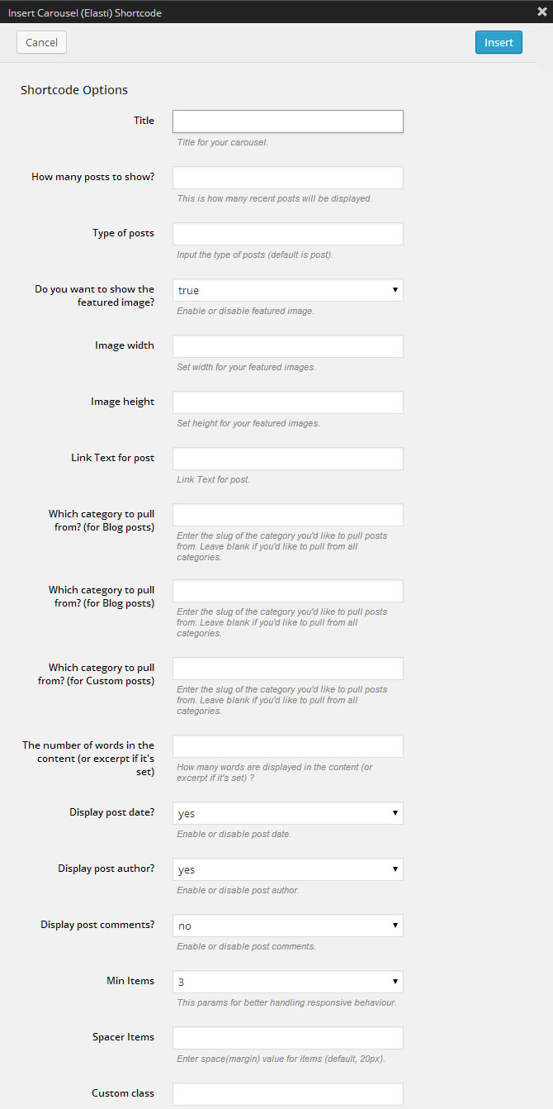Expand the Display post comments dropdown

click(287, 926)
